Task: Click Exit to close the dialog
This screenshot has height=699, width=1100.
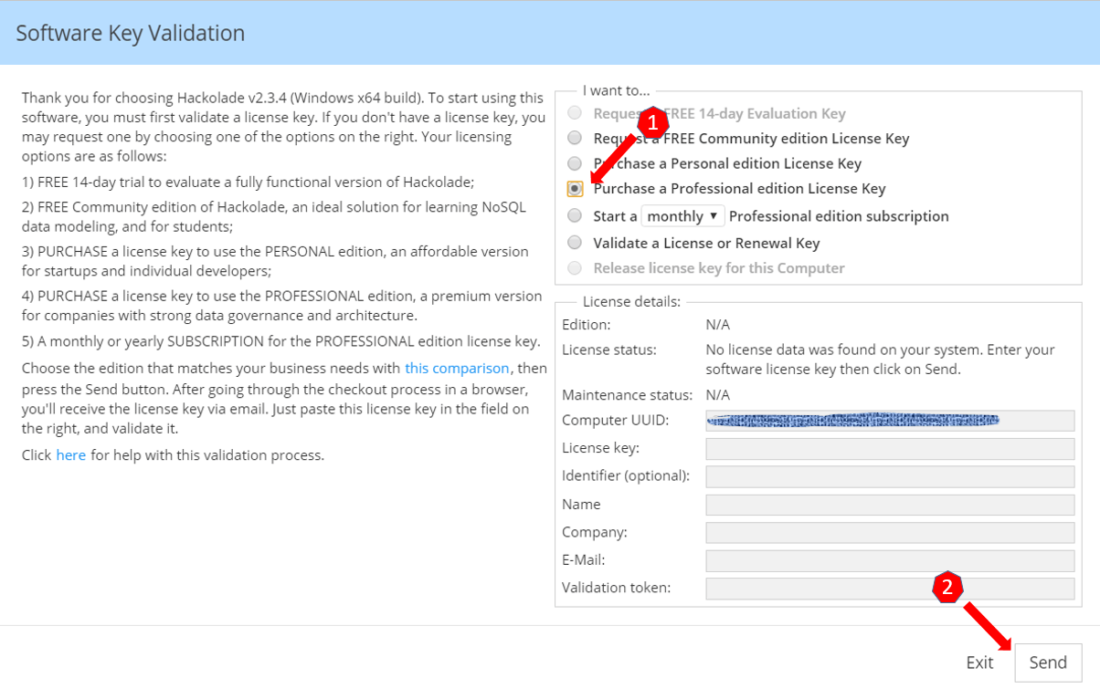Action: (979, 662)
